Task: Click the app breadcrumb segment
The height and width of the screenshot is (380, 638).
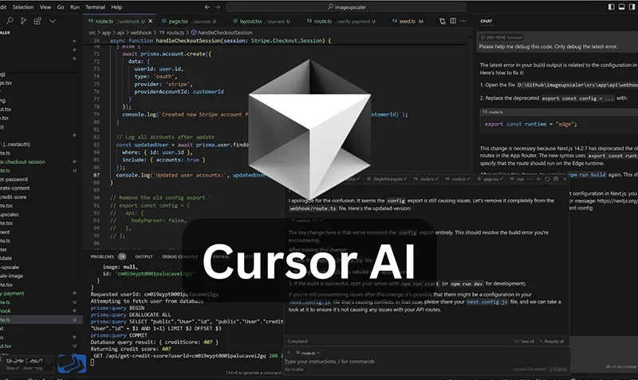Action: [106, 33]
